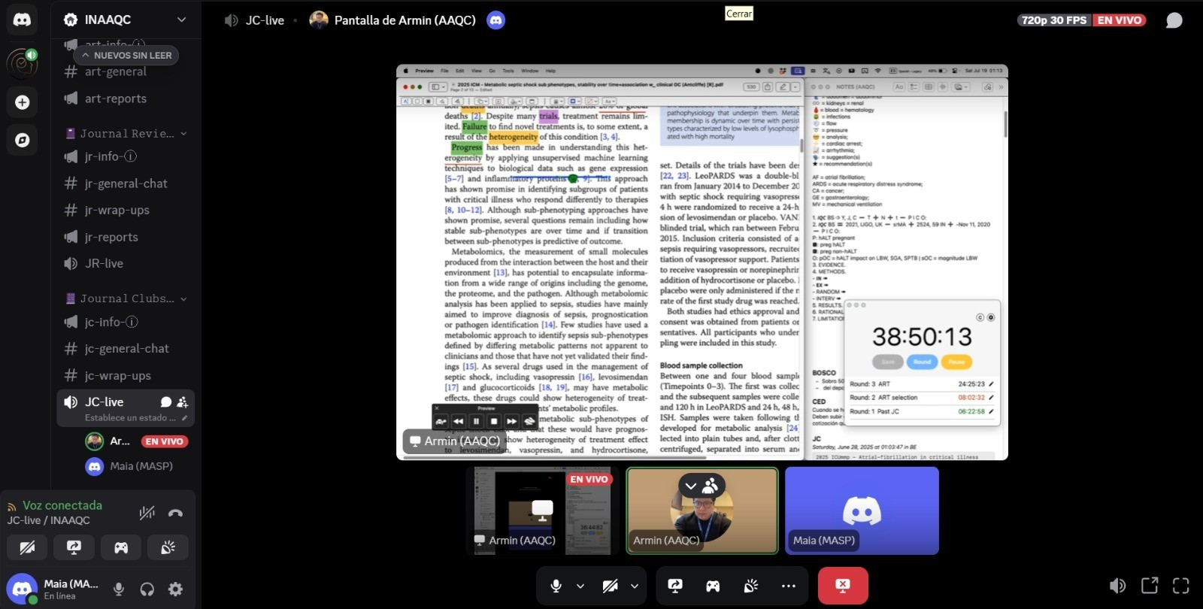Adjust stream volume speaker icon
This screenshot has height=609, width=1203.
[x=1117, y=586]
